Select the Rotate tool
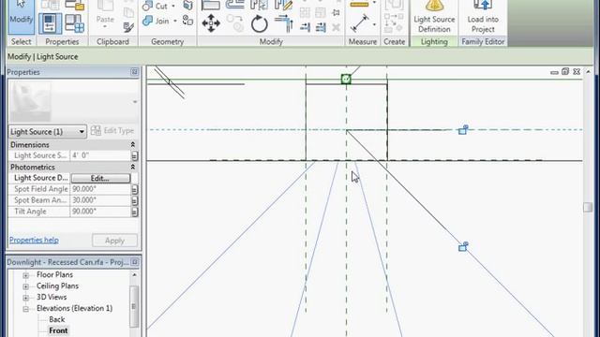This screenshot has width=600, height=337. click(259, 23)
